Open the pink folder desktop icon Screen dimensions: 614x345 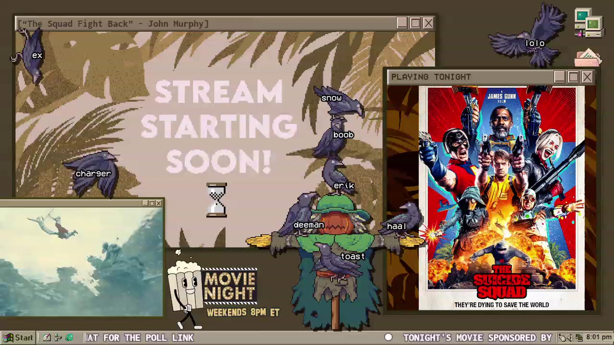click(588, 57)
